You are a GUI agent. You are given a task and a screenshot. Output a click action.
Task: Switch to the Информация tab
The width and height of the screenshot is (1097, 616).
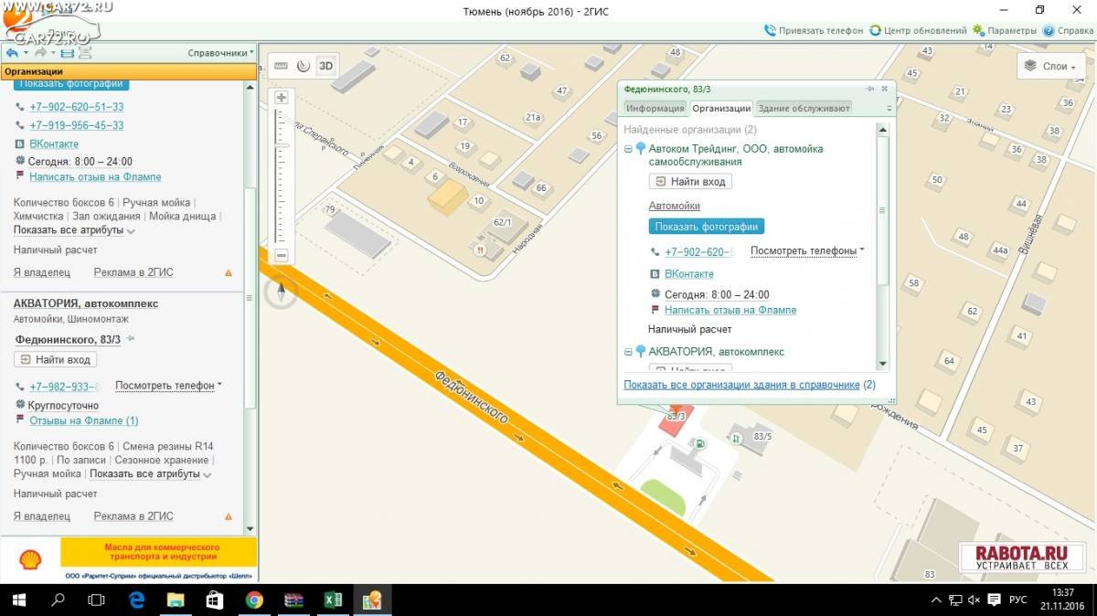pos(655,108)
